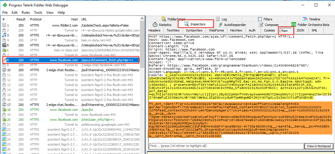Show the JSON inspector tab
Viewport: 335px width, 154px height.
(300, 30)
